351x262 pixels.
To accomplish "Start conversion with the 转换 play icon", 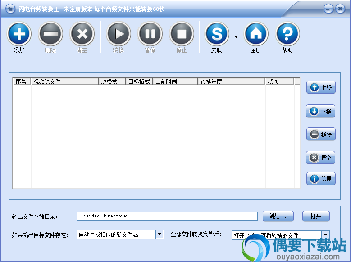I will coord(119,34).
